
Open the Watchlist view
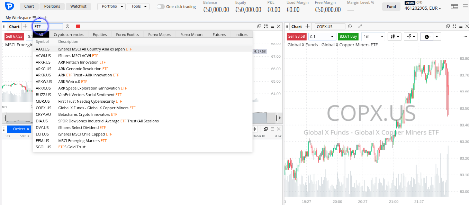pos(78,6)
